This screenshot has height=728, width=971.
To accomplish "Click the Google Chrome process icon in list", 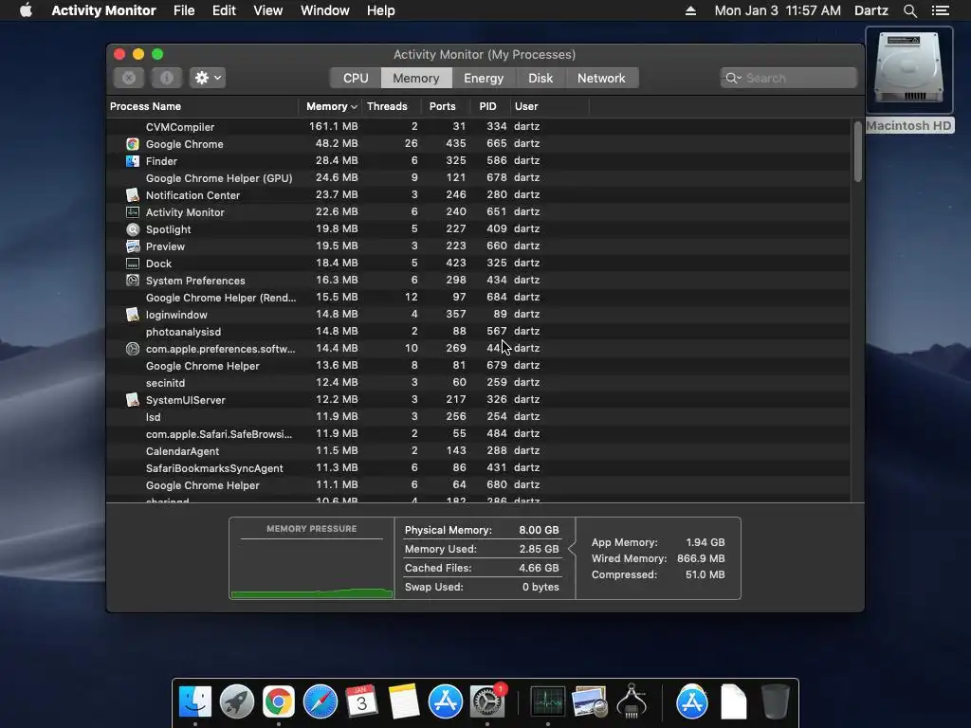I will [x=133, y=144].
